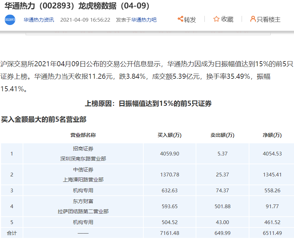Click net amount 4054.53
Screen dimensions: 294x243
[x=272, y=154]
